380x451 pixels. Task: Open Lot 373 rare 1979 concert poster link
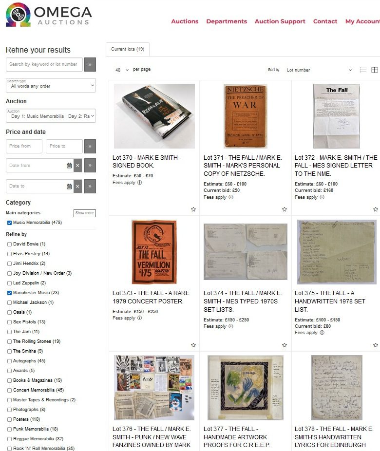[151, 297]
